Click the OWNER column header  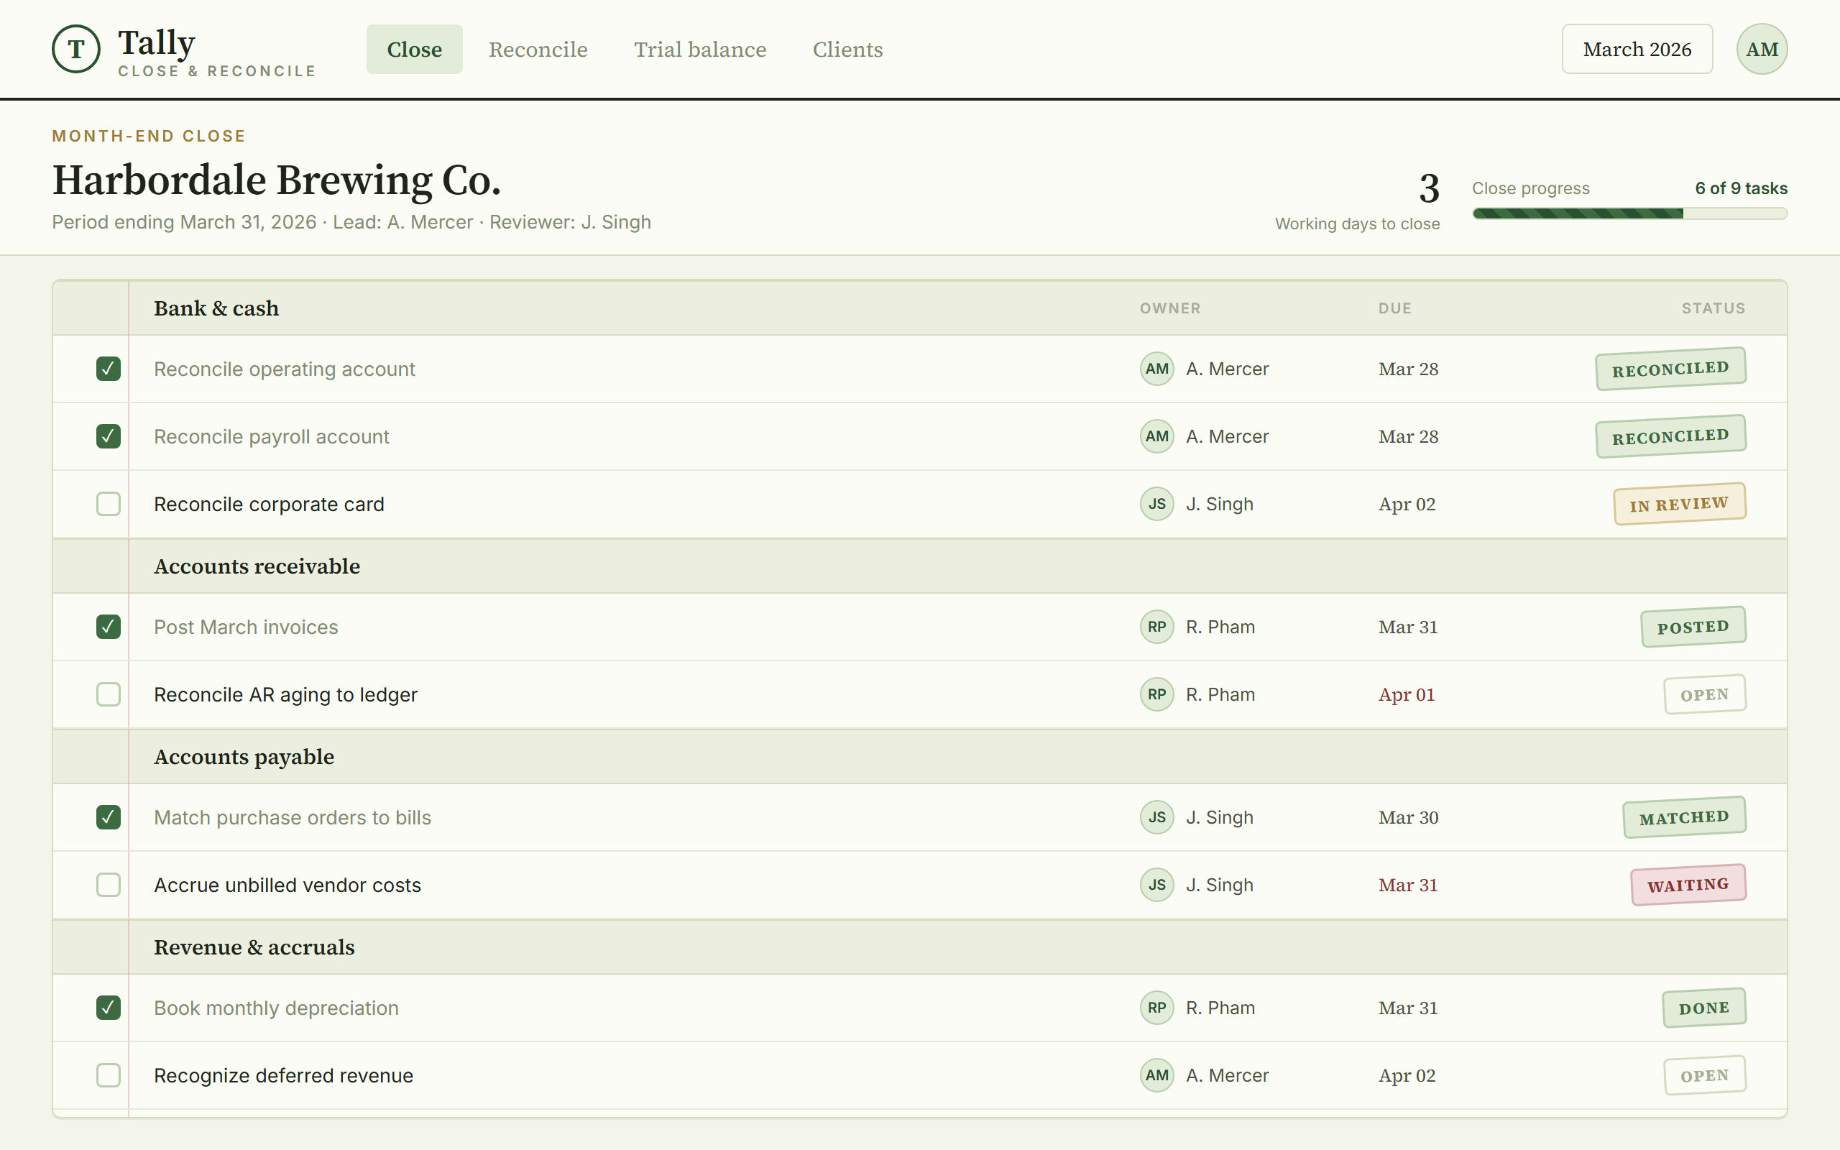[1170, 308]
